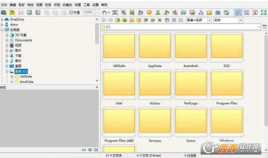Go up one folder level icon
Screen dimensions: 268x158
[118, 20]
